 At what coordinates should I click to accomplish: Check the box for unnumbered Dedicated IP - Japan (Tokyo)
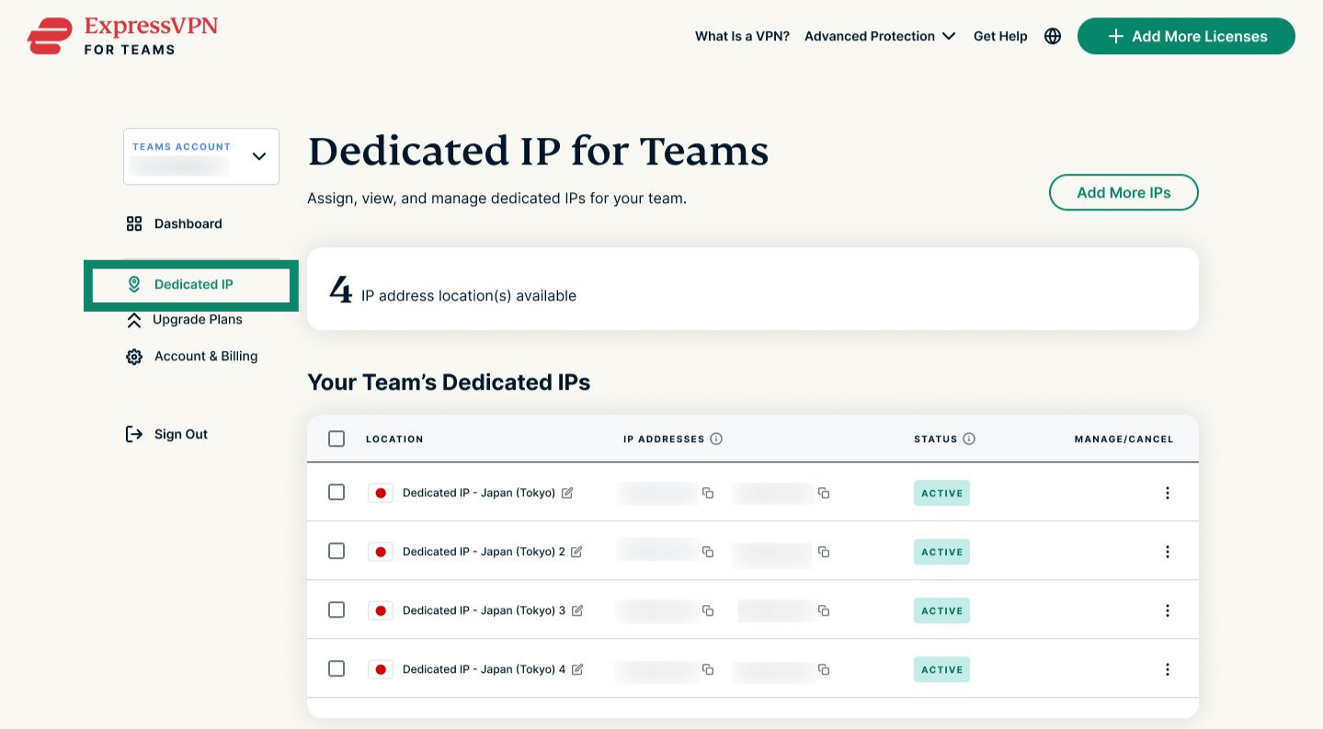click(336, 492)
